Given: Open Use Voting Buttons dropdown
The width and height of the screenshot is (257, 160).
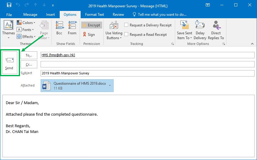Looking at the screenshot, I should (x=114, y=30).
